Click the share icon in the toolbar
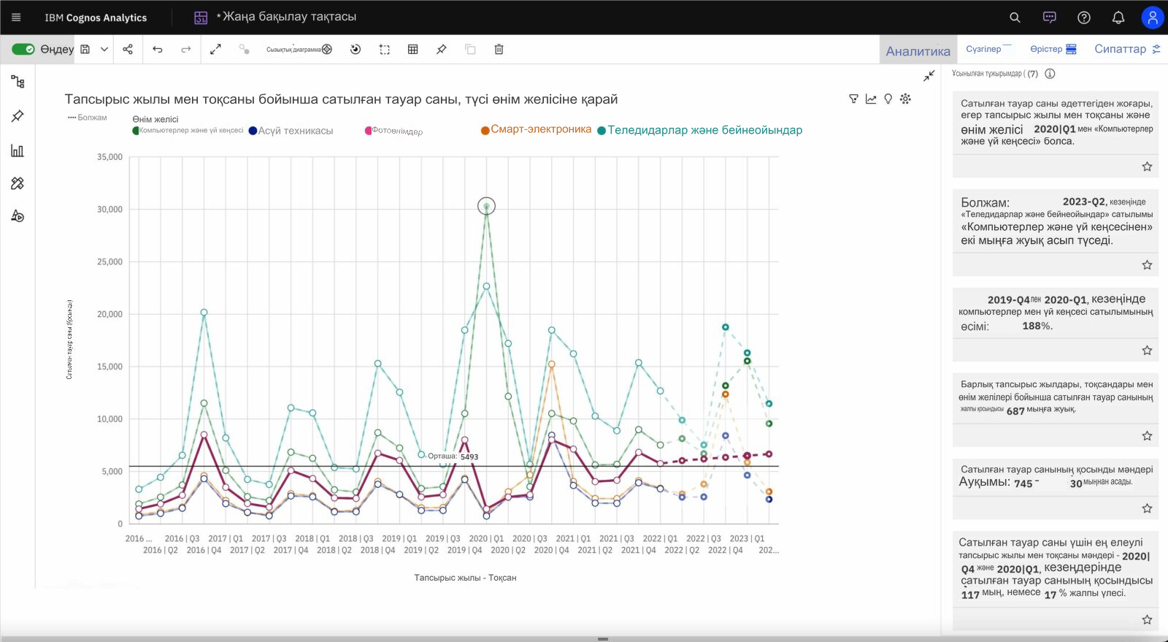 (128, 49)
